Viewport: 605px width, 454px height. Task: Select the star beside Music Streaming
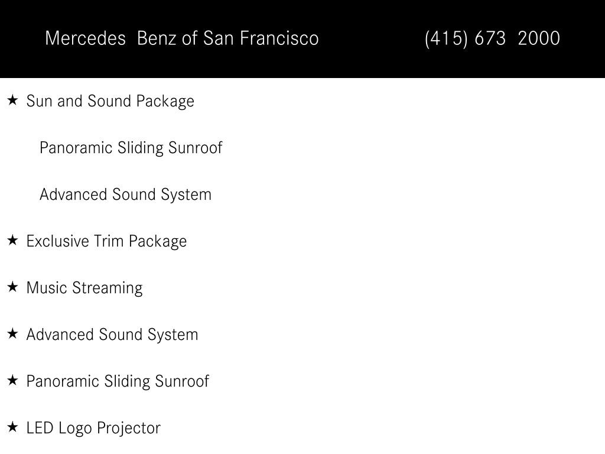click(x=13, y=287)
